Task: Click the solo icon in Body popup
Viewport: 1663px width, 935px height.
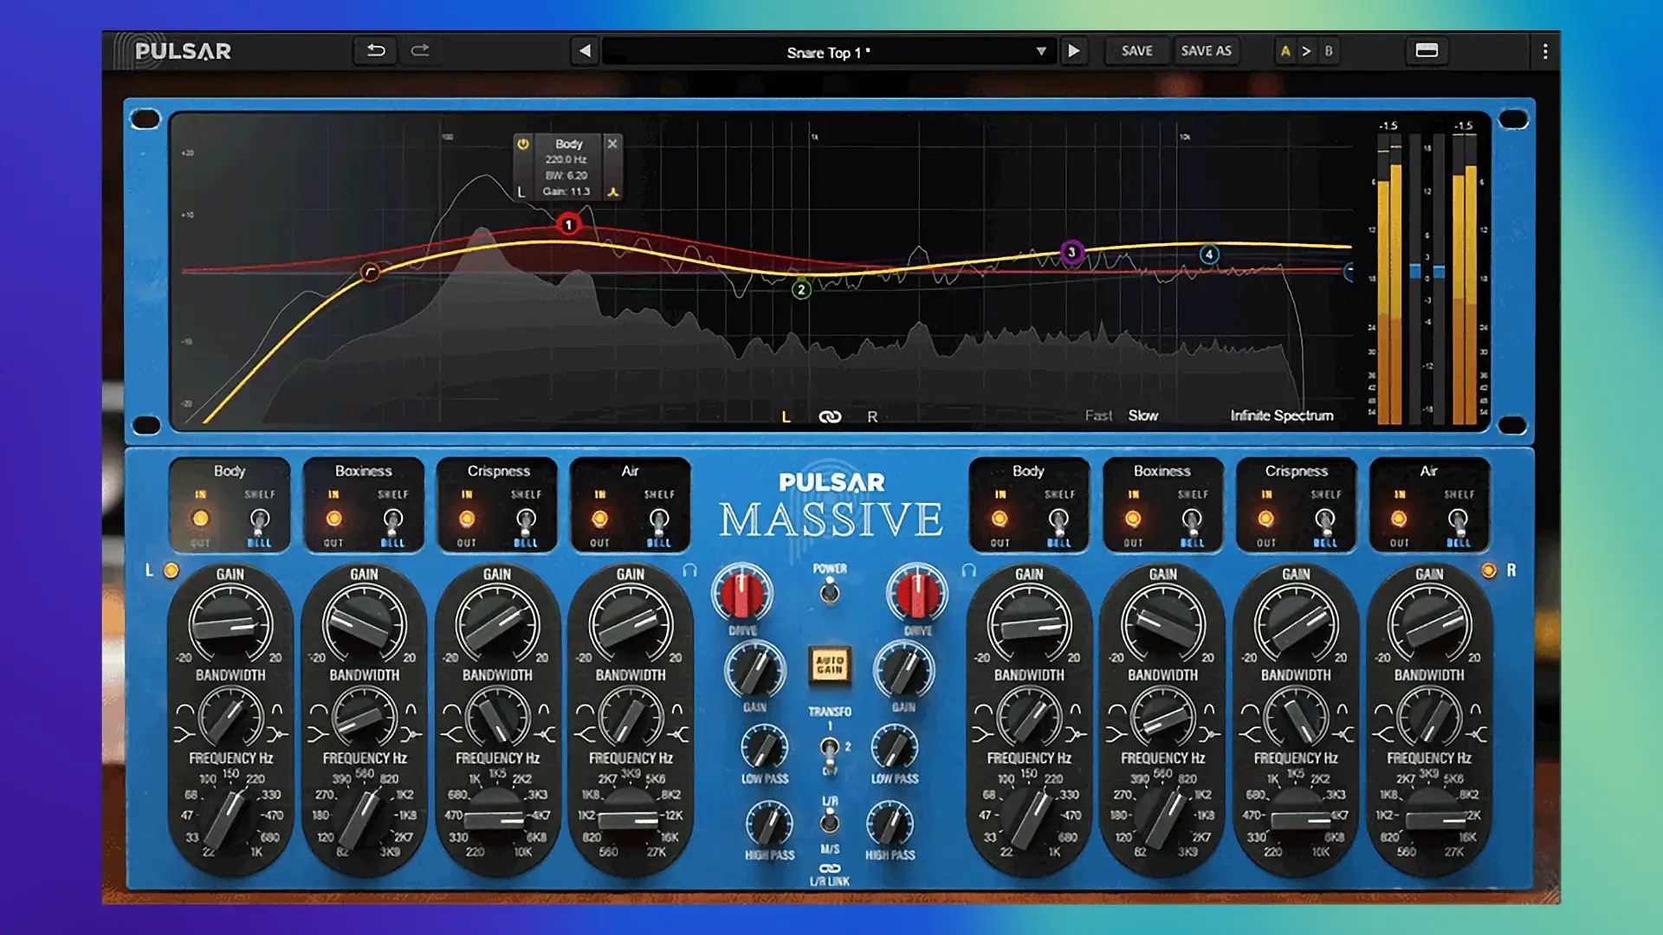Action: pyautogui.click(x=612, y=192)
